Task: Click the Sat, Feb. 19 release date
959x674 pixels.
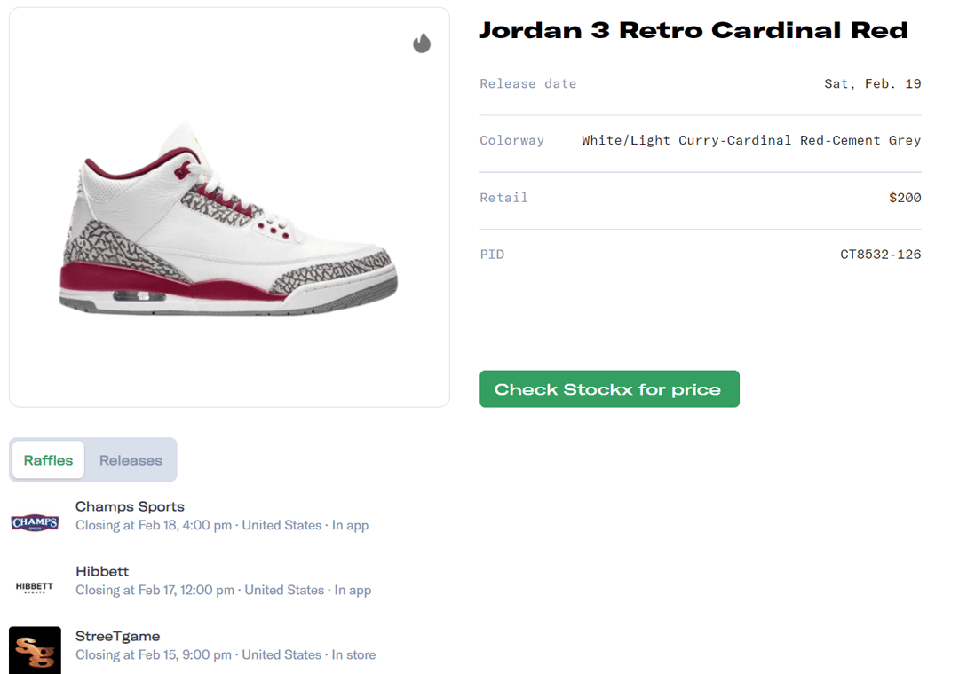Action: 873,84
